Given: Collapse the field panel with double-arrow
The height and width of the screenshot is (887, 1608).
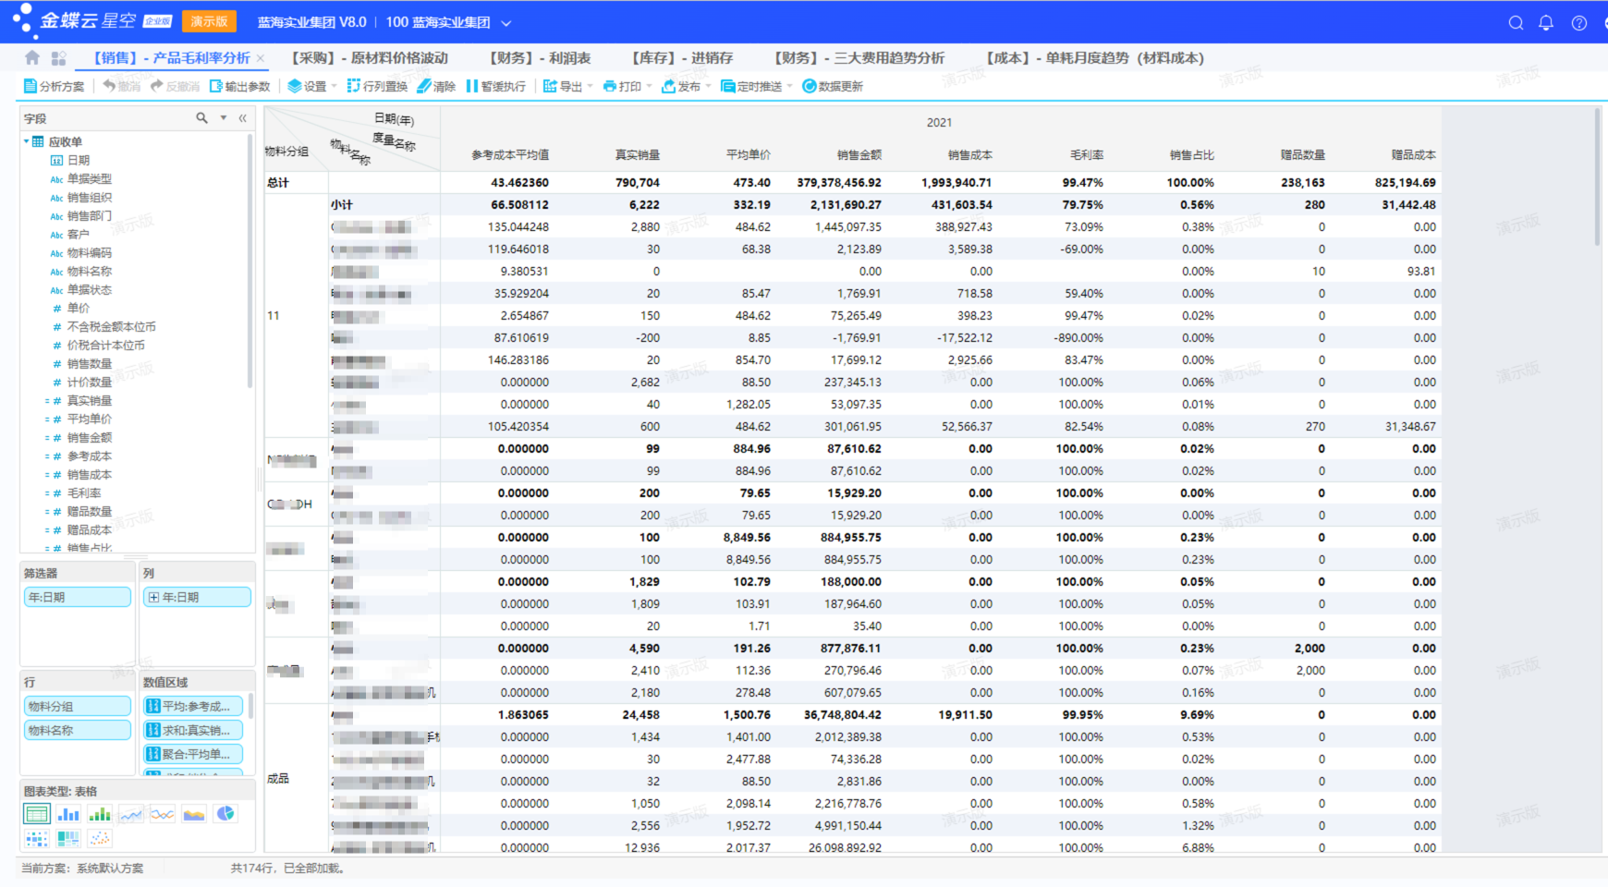Looking at the screenshot, I should pos(243,118).
